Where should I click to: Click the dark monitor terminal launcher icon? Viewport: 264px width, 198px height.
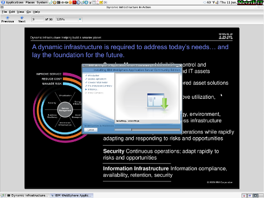click(x=59, y=2)
